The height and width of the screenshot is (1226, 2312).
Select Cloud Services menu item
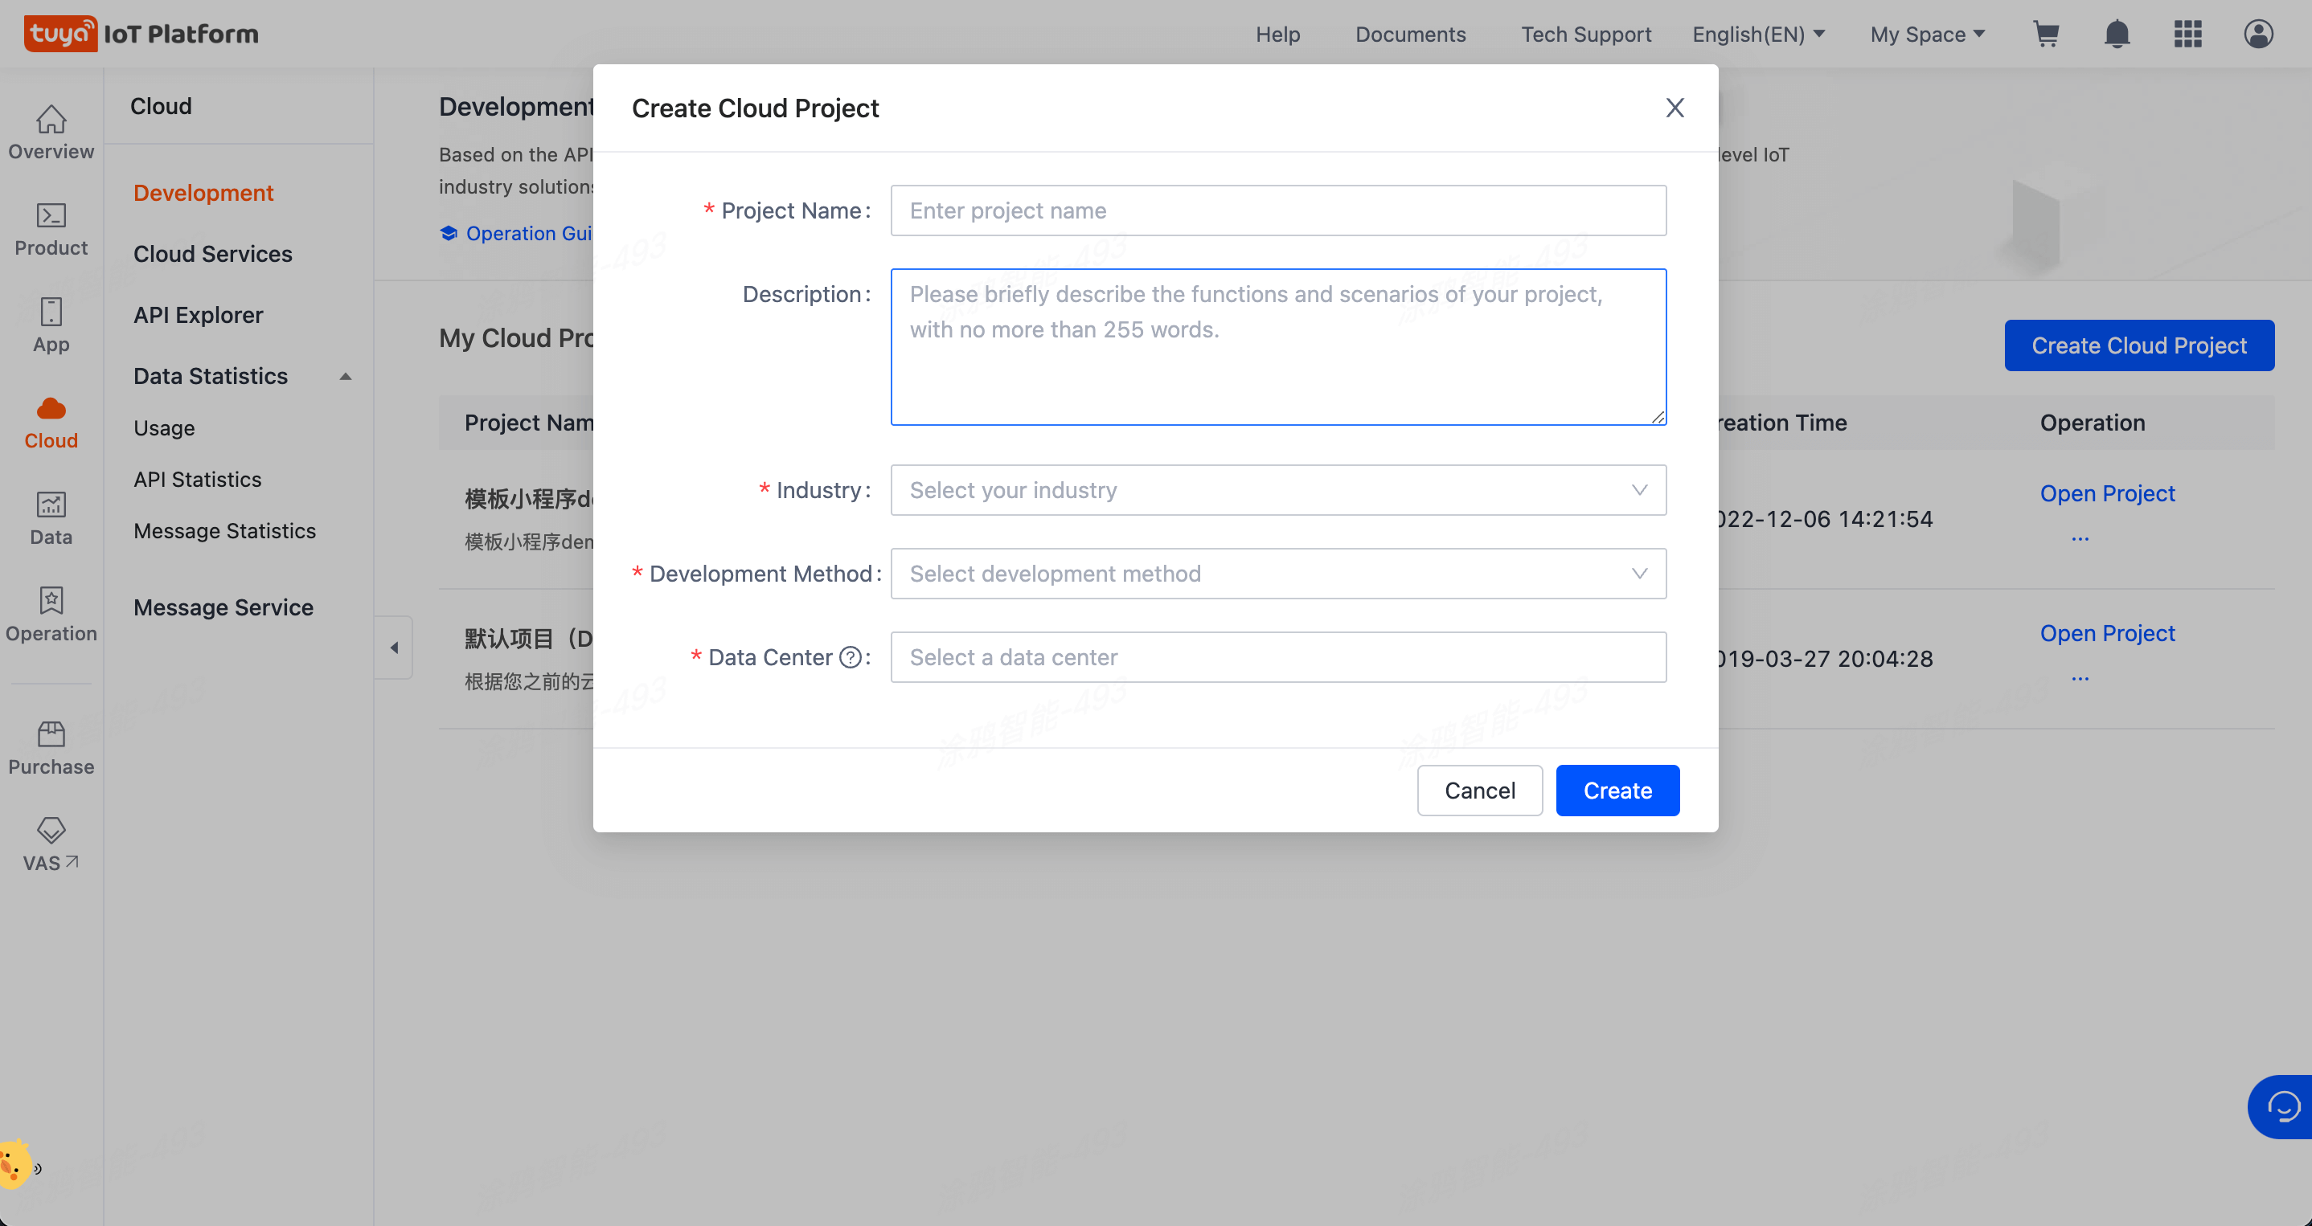[213, 254]
